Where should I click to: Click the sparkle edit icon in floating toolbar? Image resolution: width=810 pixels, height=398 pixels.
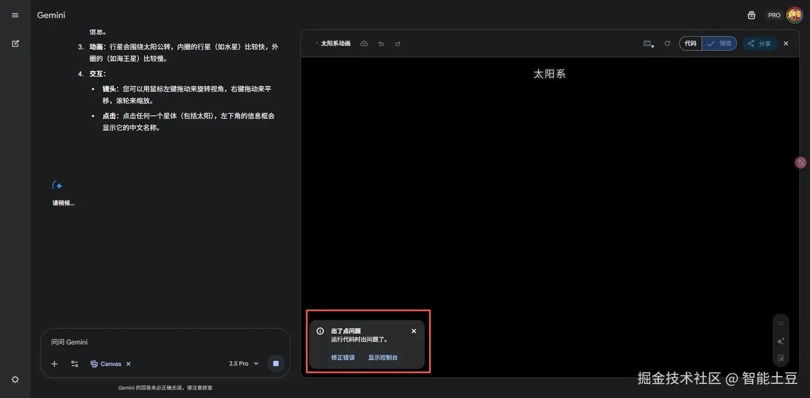tap(781, 341)
